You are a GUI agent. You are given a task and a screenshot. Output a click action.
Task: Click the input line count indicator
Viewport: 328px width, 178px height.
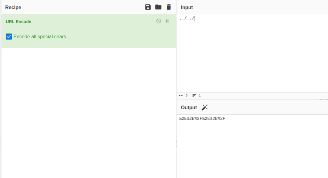(x=197, y=96)
